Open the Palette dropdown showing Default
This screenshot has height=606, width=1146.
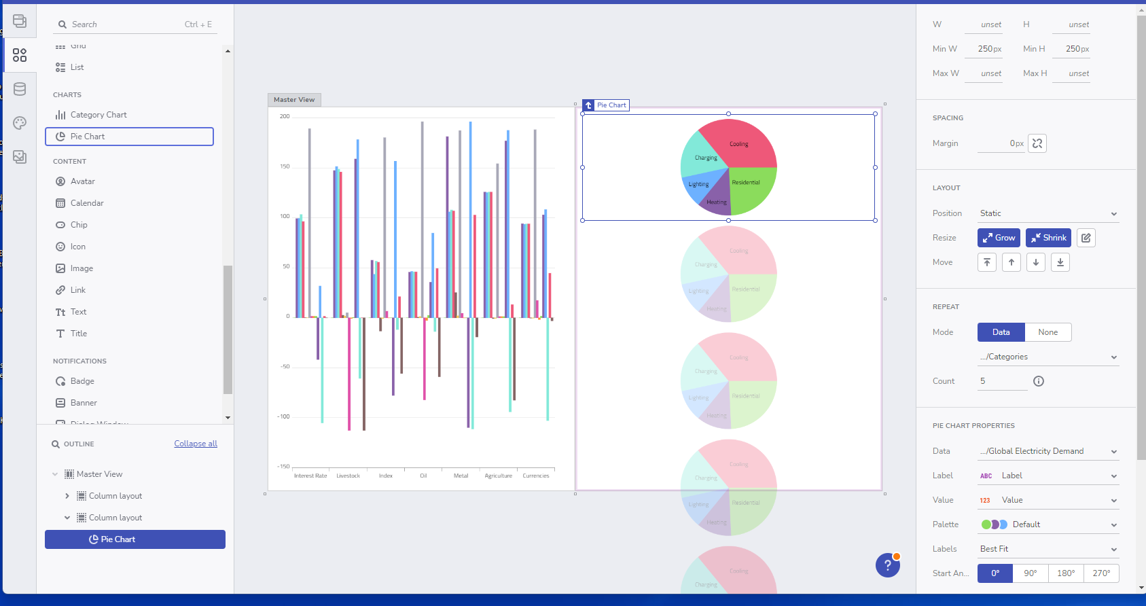tap(1048, 524)
